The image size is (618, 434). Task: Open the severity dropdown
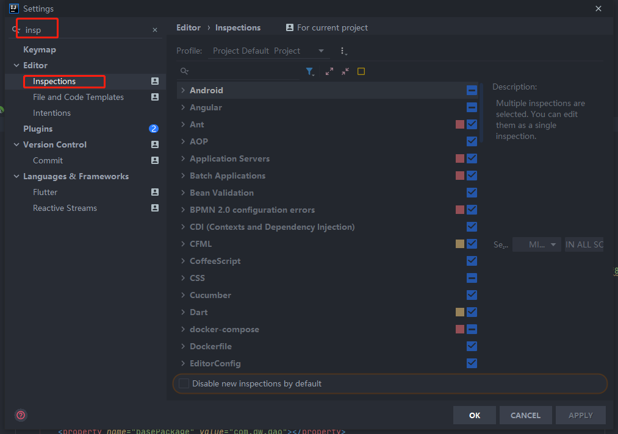[536, 244]
